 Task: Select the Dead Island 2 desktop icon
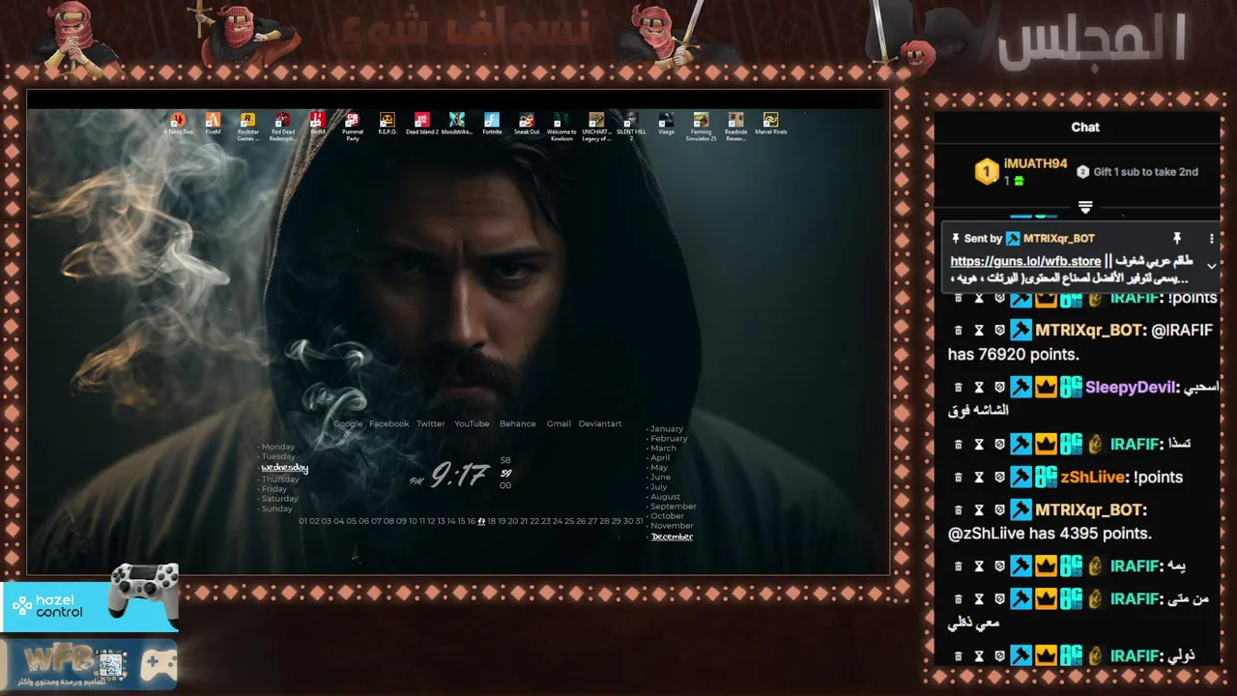tap(422, 124)
